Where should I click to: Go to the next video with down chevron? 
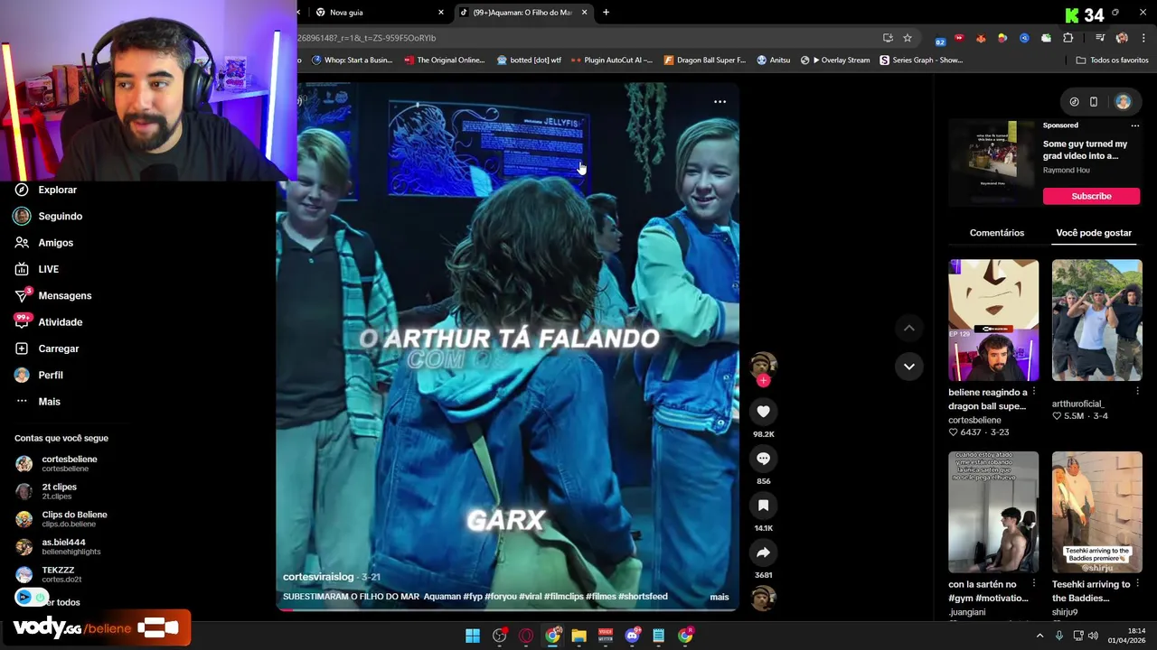[x=908, y=367]
